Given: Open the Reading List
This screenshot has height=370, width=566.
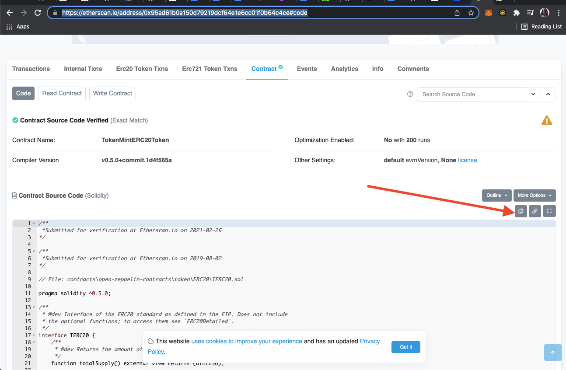Looking at the screenshot, I should (542, 27).
